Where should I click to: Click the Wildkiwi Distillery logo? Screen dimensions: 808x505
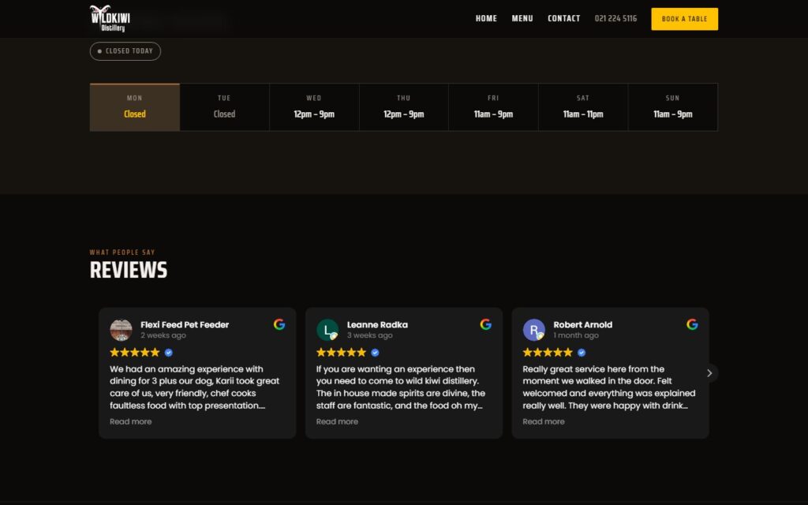point(110,19)
